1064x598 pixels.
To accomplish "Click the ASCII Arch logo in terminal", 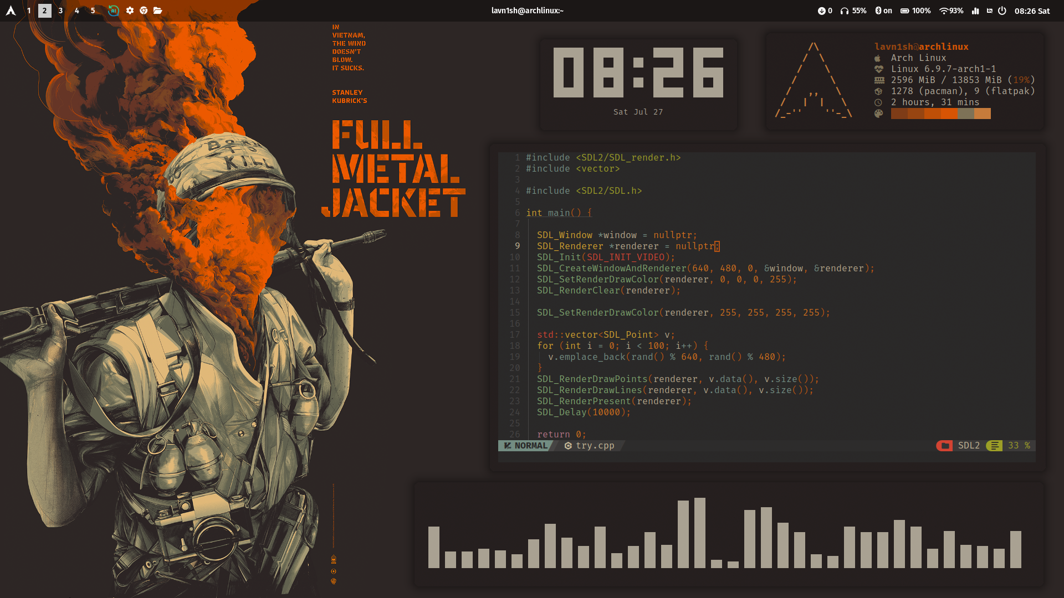I will 814,80.
